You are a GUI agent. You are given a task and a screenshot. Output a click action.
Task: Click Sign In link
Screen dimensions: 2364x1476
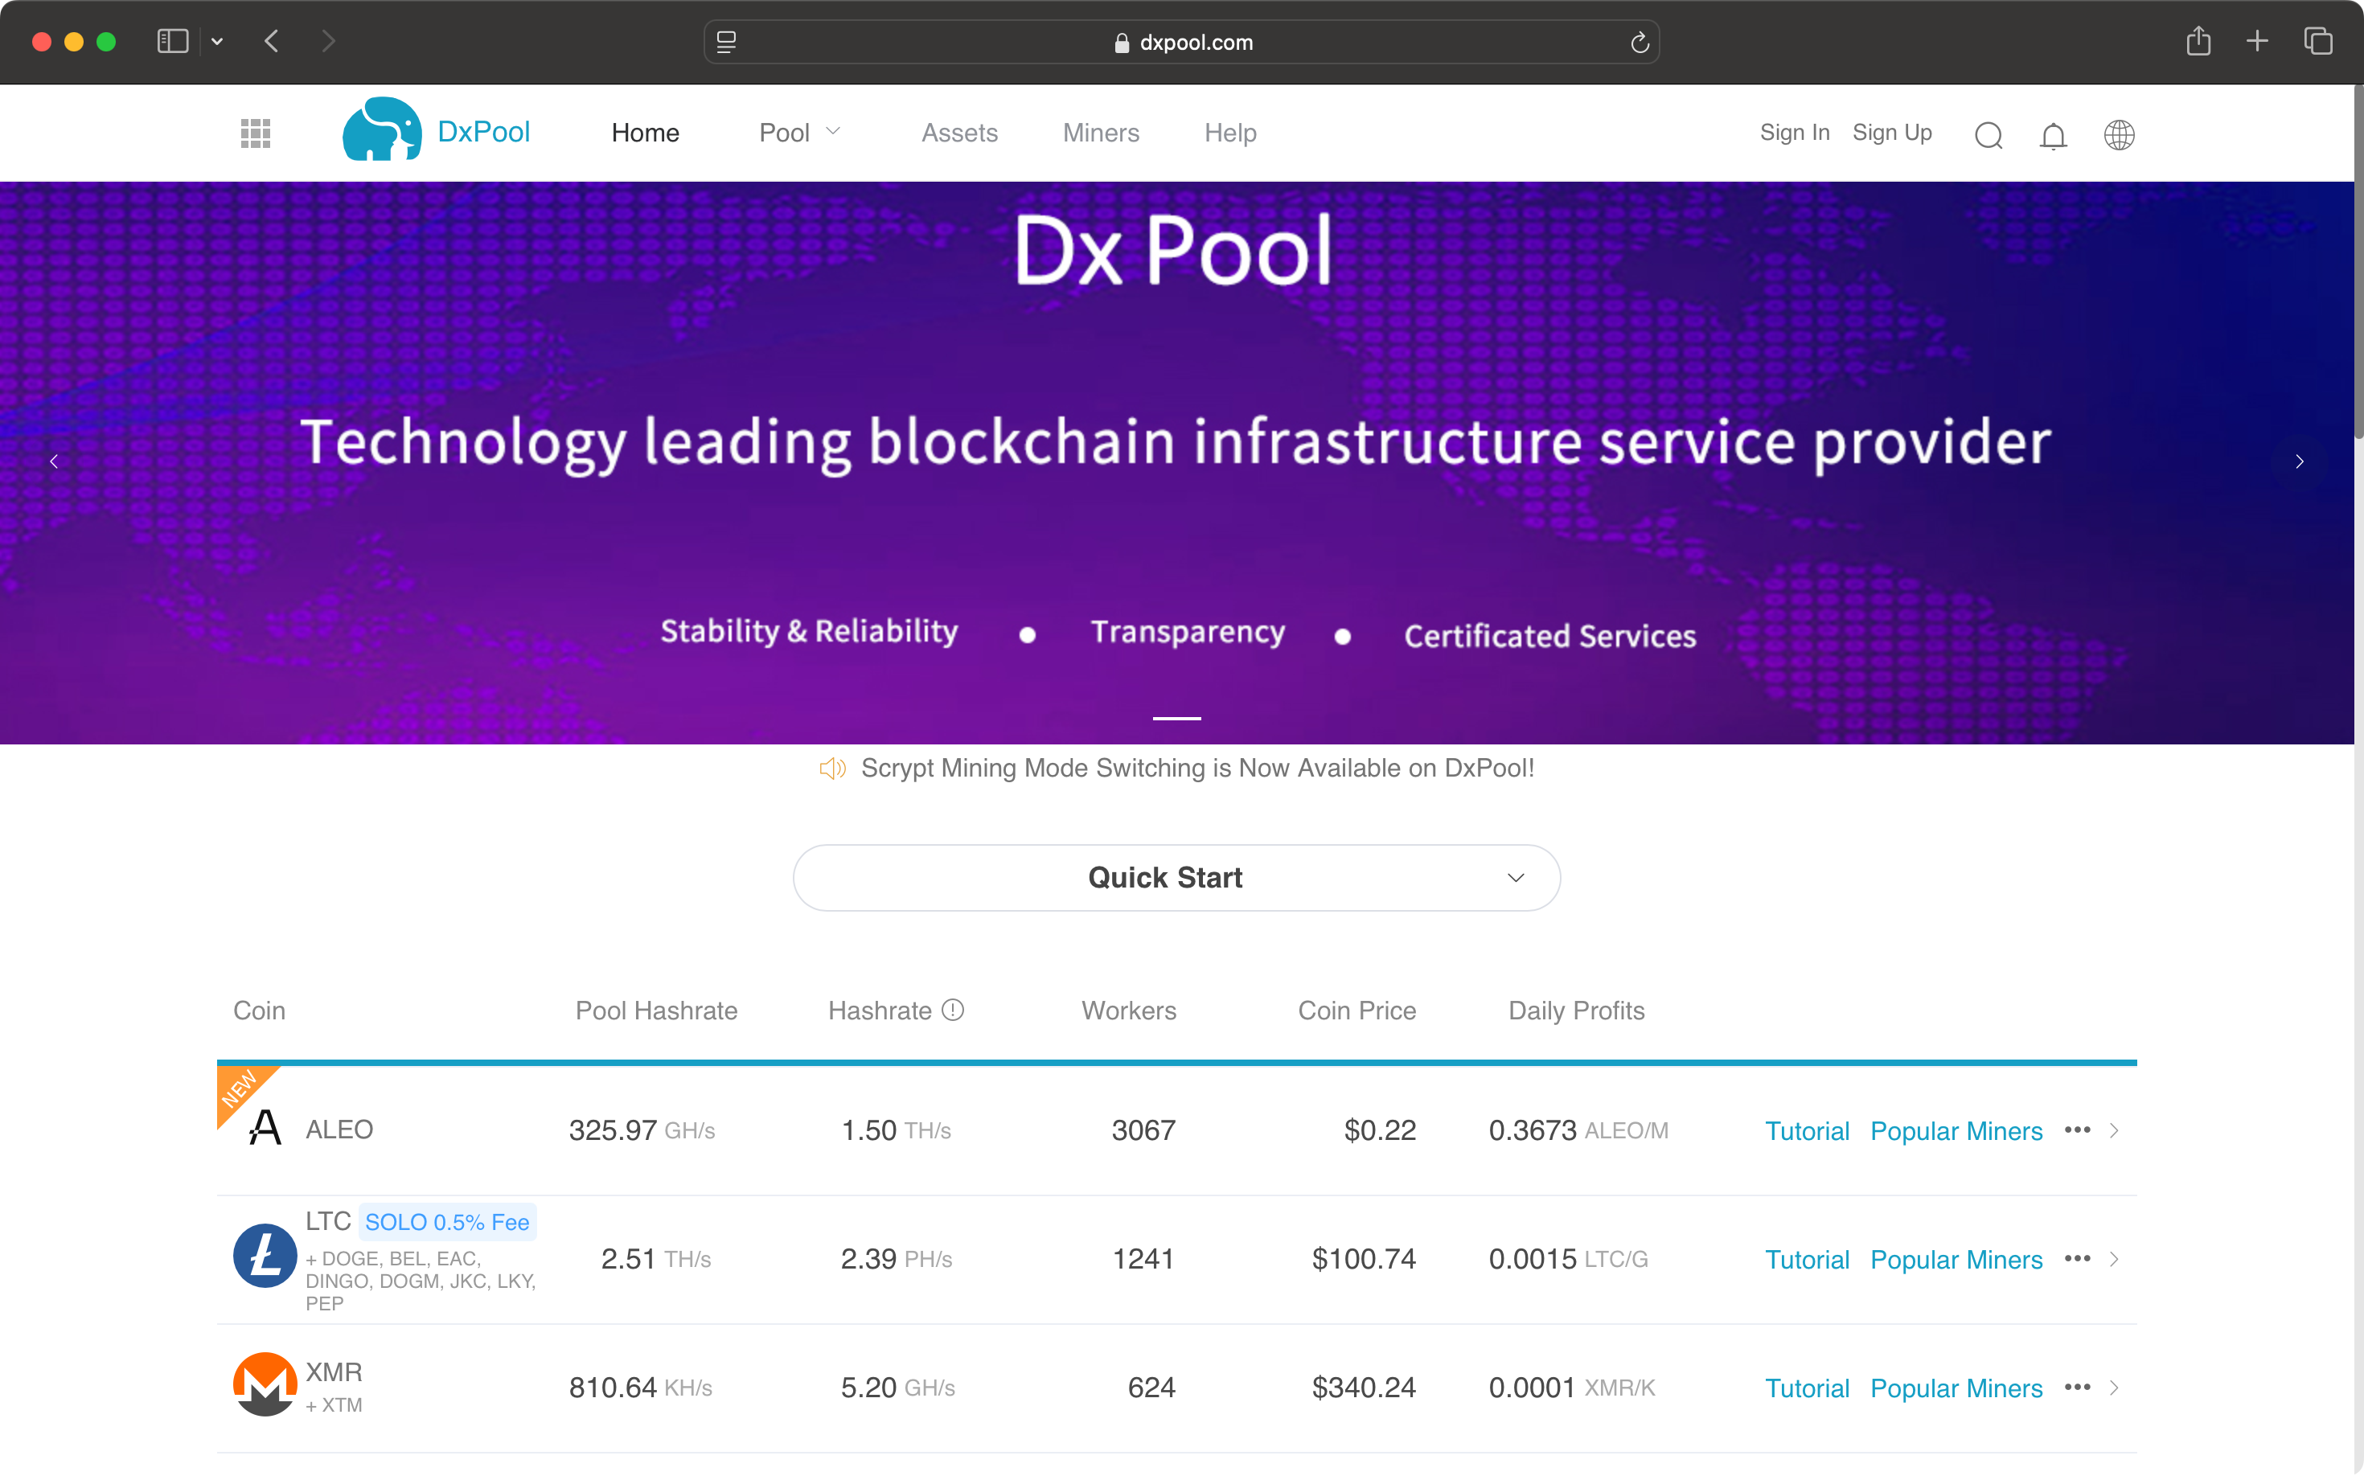pos(1794,133)
